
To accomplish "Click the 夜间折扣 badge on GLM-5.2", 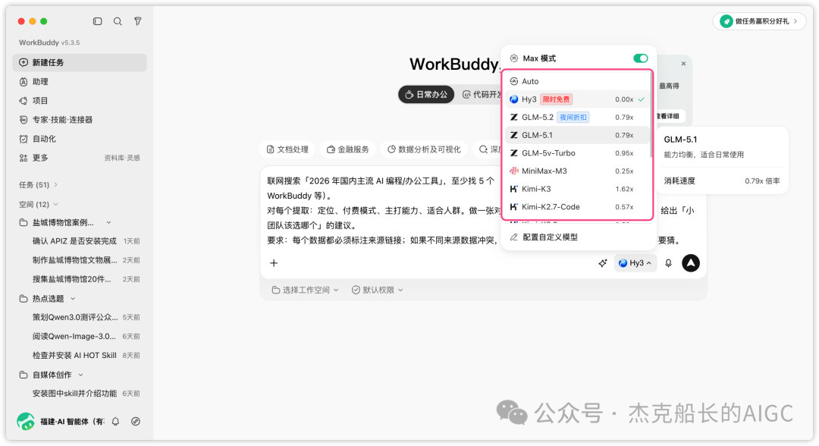I will point(573,118).
